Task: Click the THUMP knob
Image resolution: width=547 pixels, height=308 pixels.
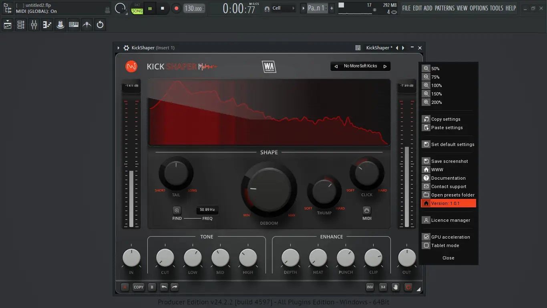Action: tap(324, 192)
